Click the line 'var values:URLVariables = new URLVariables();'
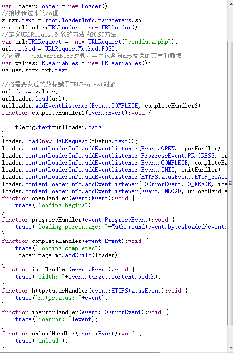Image resolution: width=233 pixels, height=353 pixels. (x=76, y=63)
